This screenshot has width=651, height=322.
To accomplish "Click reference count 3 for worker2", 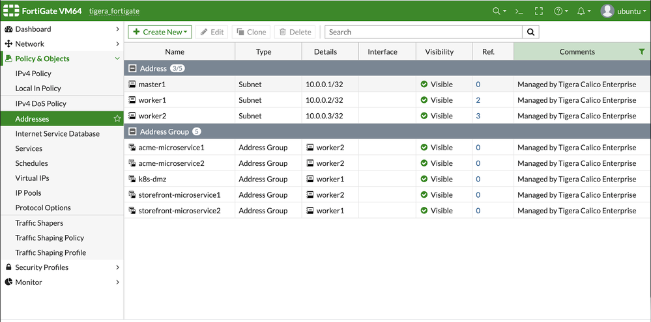I will tap(478, 116).
